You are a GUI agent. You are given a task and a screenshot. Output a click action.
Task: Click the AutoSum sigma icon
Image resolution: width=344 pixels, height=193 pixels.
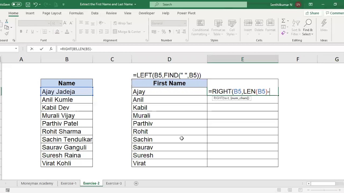(x=283, y=21)
